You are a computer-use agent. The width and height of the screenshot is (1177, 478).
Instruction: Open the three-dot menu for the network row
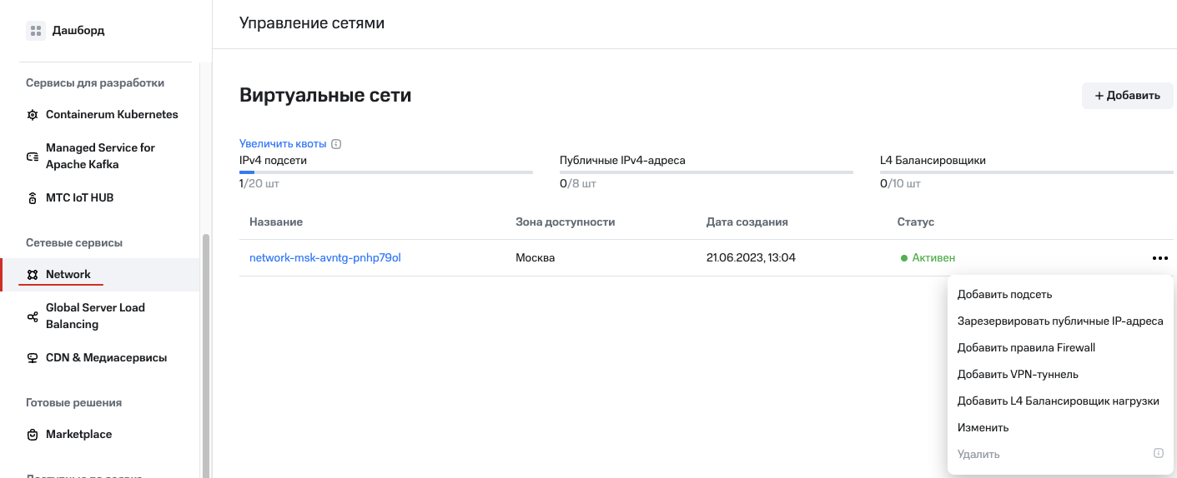coord(1159,258)
